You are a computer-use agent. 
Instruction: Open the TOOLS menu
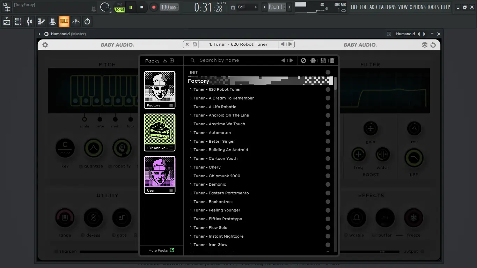click(433, 7)
